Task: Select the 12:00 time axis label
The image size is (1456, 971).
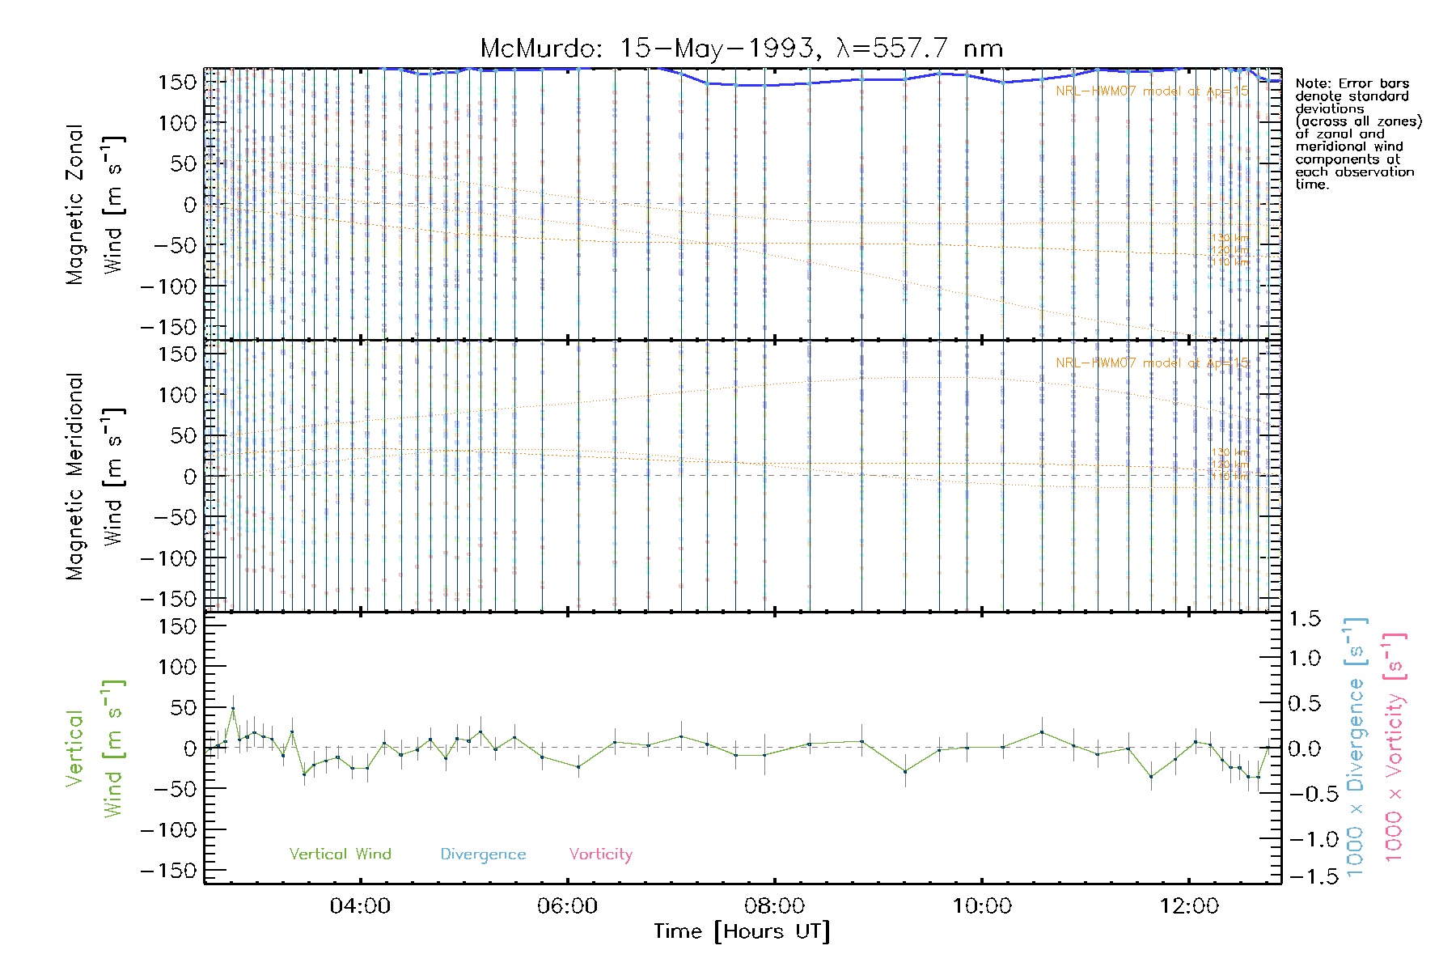Action: point(1188,905)
